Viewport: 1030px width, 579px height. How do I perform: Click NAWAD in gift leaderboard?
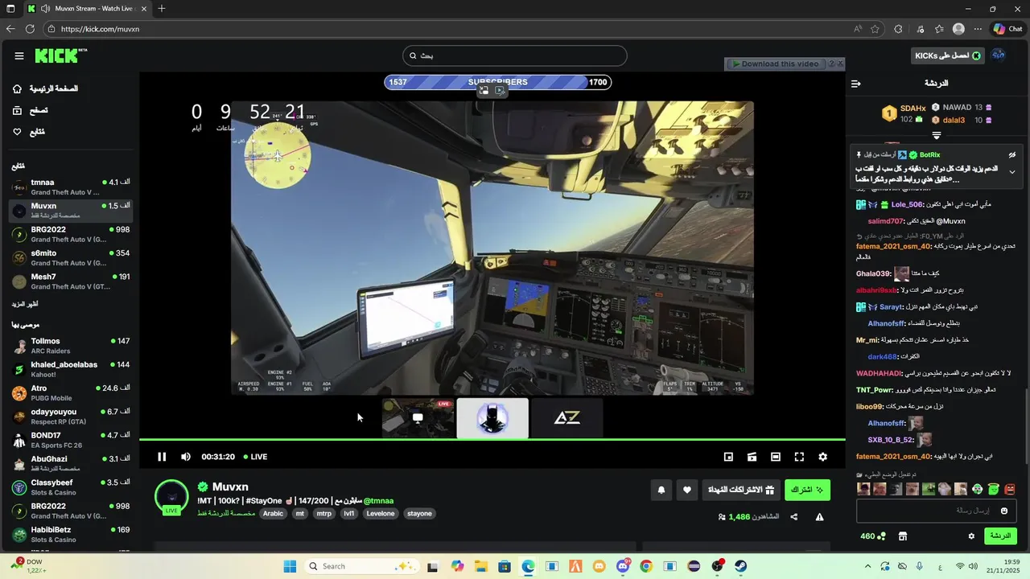click(x=957, y=107)
